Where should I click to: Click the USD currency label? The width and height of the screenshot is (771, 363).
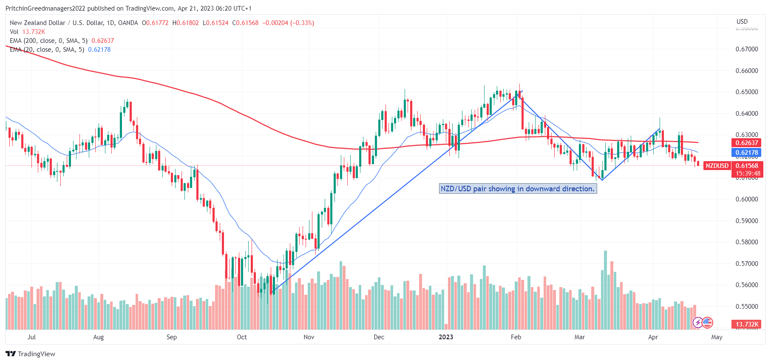pyautogui.click(x=742, y=21)
